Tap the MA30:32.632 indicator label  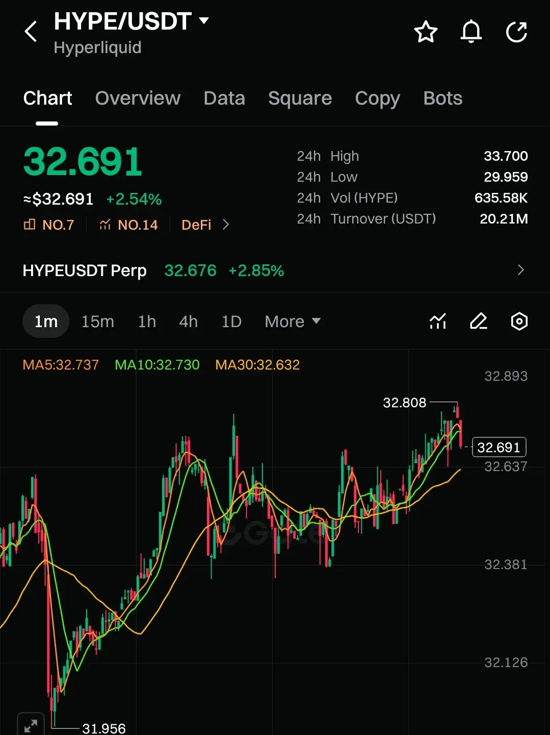click(x=257, y=365)
